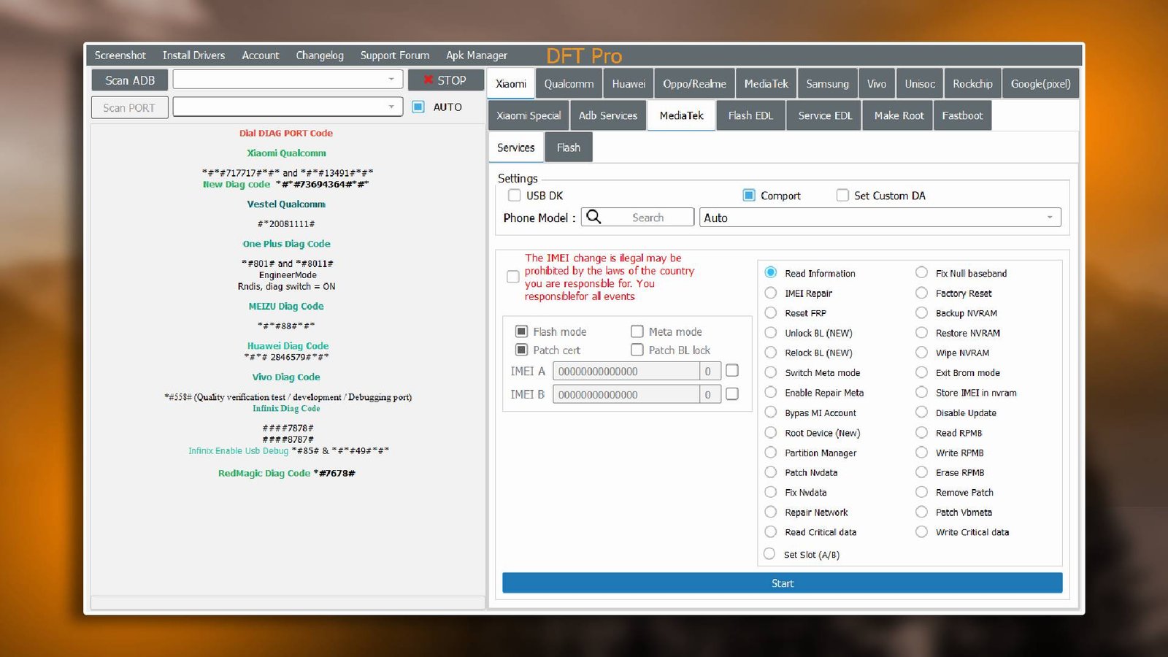Toggle the AUTO checkbox
Screen dimensions: 1168x657
click(x=418, y=107)
